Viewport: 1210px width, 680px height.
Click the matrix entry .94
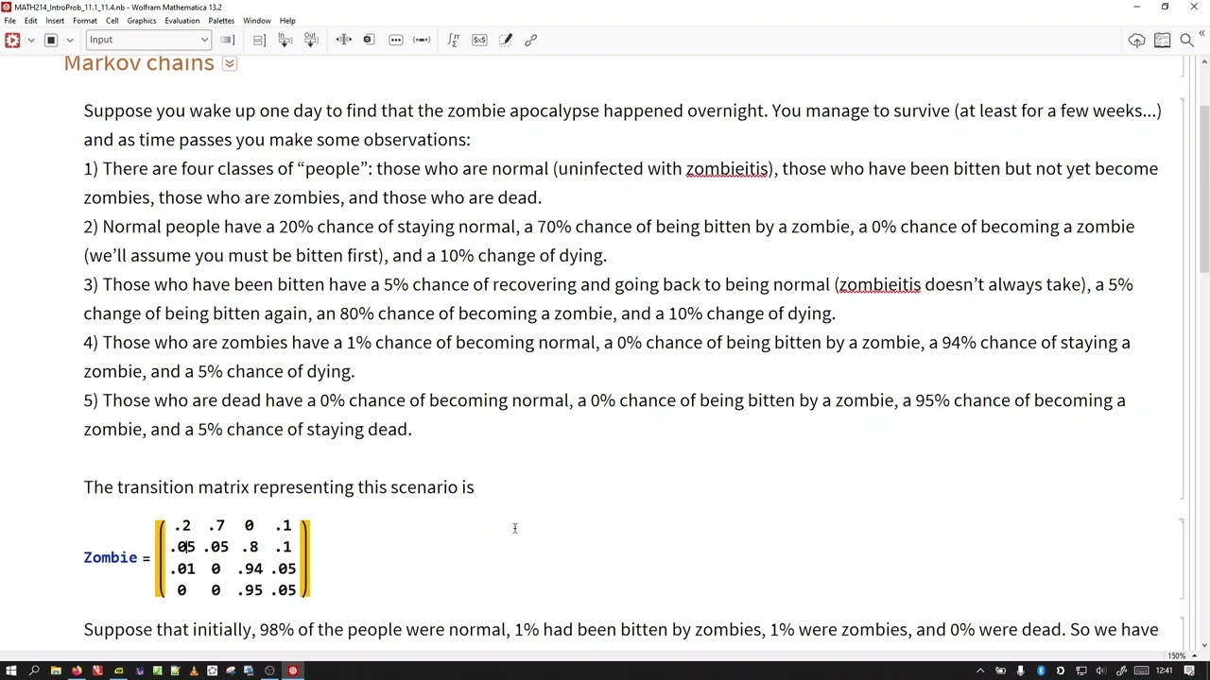pyautogui.click(x=250, y=569)
